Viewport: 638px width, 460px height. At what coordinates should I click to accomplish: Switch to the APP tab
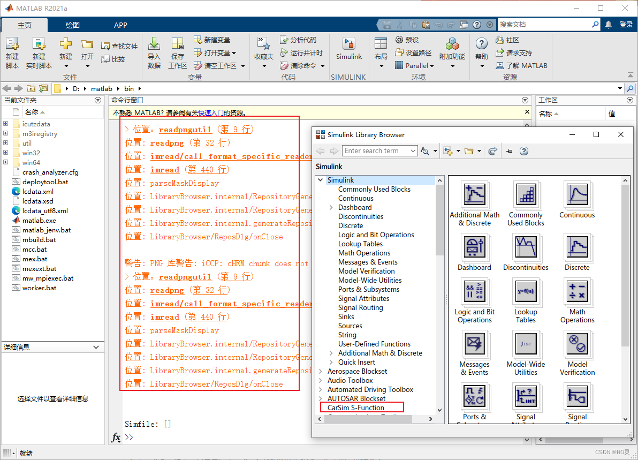coord(120,25)
